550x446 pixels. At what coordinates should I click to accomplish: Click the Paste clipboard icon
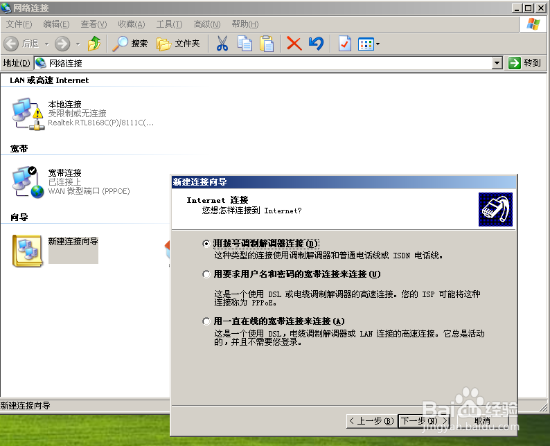pos(267,44)
